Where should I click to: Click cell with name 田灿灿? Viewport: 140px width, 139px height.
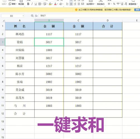(x=20, y=50)
